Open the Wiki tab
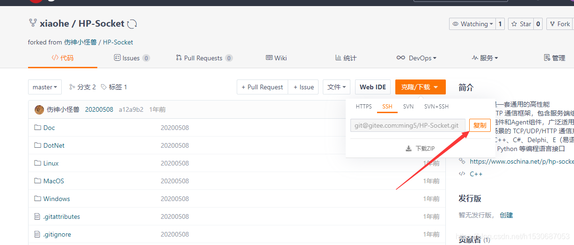Screen dimensions: 574x245 tap(276, 58)
